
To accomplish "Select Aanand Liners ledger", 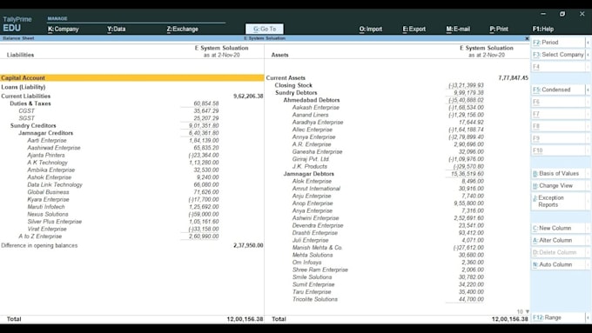I will (310, 115).
